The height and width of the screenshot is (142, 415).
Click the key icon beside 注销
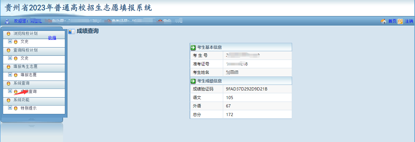tap(400, 21)
